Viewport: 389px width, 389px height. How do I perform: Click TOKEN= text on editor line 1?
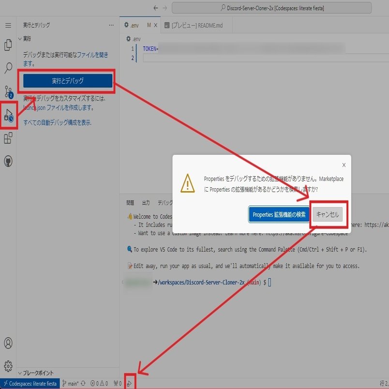(x=150, y=48)
